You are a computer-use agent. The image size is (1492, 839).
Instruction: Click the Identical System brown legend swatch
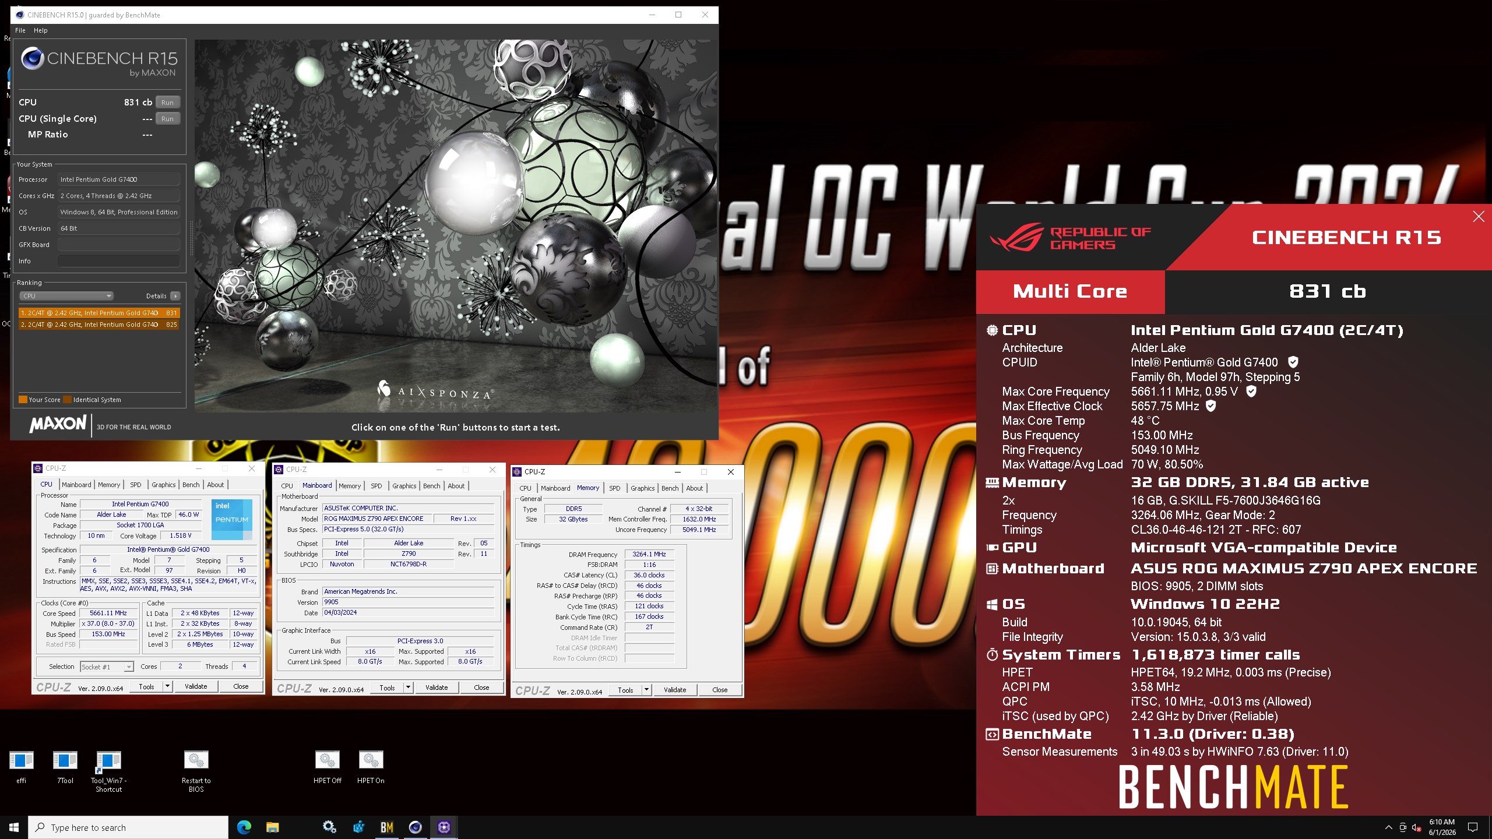tap(68, 400)
